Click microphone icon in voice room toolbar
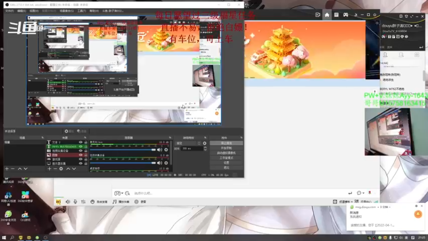This screenshot has height=241, width=428. pyautogui.click(x=75, y=202)
